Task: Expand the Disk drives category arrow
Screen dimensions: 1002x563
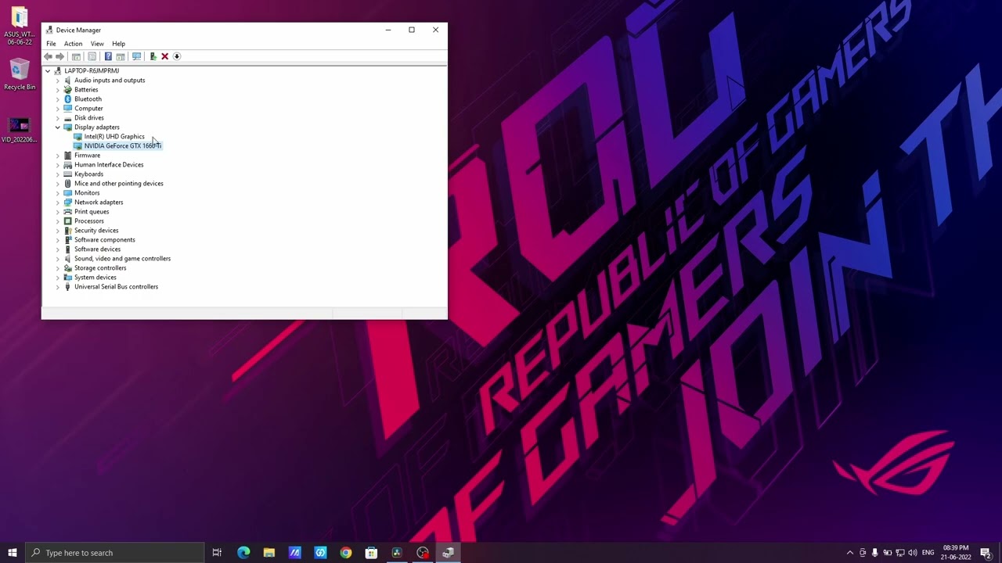Action: click(x=57, y=118)
